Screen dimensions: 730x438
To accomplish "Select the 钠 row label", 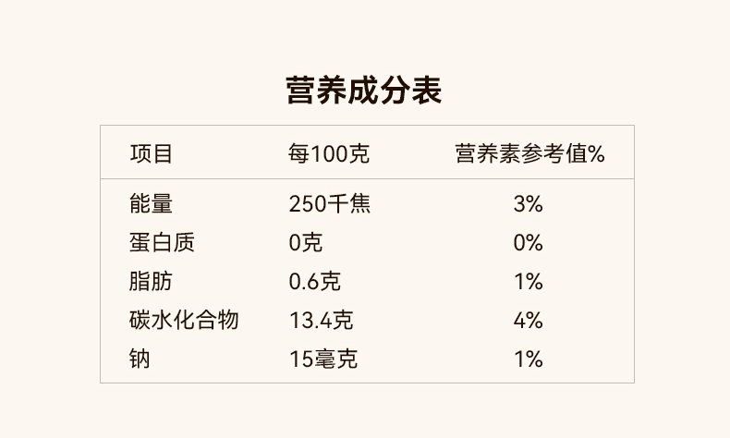I will click(x=140, y=359).
